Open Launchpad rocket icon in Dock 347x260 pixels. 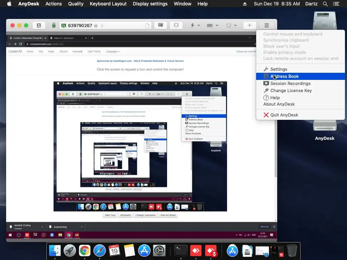click(70, 251)
